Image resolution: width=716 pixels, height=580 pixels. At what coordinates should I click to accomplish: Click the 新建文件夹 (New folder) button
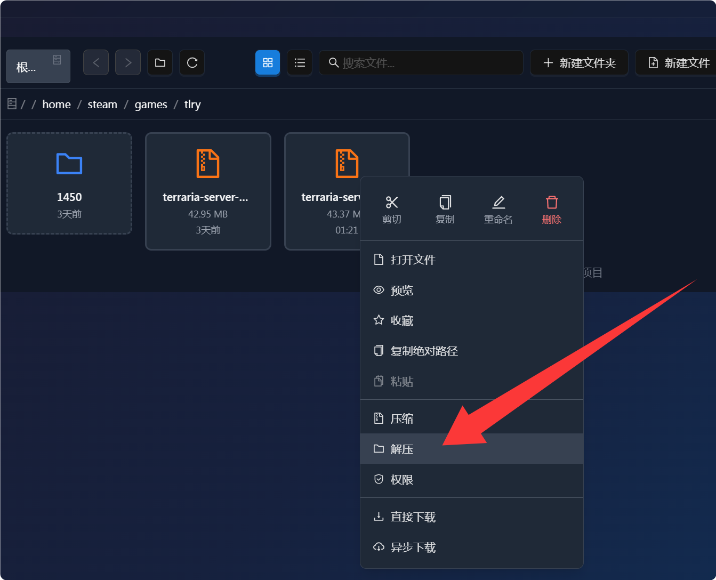coord(579,63)
